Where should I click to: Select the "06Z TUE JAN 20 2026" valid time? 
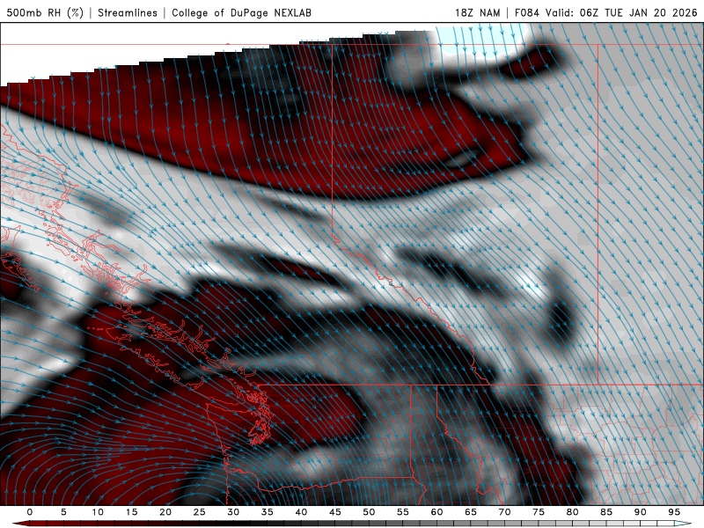(638, 12)
